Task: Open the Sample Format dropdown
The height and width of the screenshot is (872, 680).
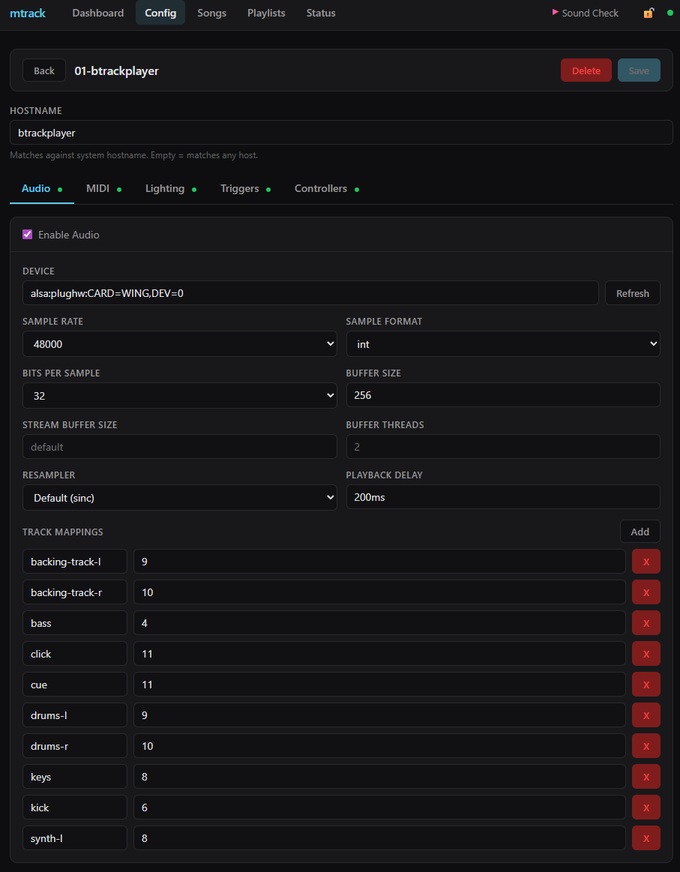Action: coord(502,343)
